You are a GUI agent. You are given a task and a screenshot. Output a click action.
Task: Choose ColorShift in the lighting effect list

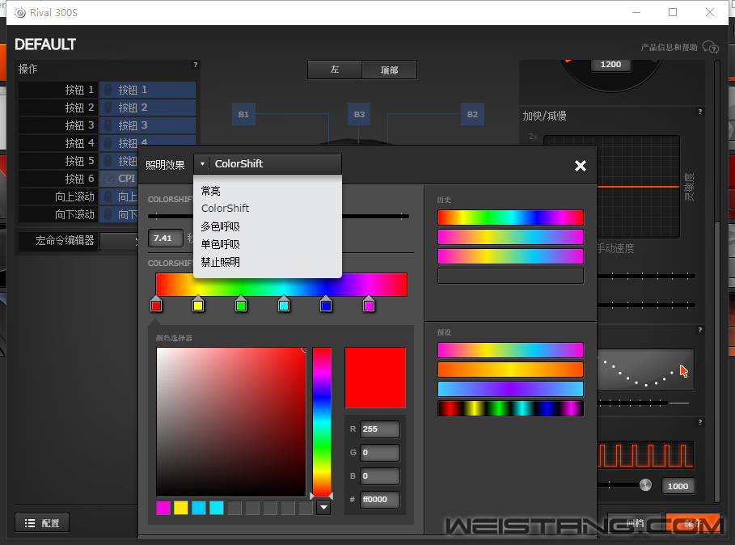pyautogui.click(x=225, y=208)
